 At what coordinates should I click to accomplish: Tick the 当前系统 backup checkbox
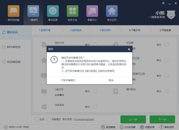point(95,107)
